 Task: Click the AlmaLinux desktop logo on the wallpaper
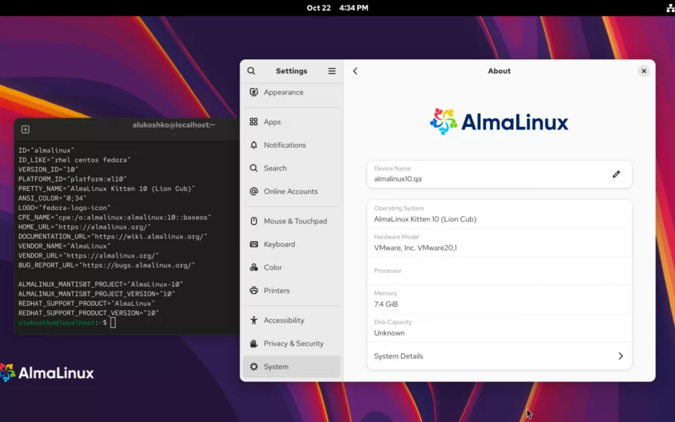coord(47,373)
